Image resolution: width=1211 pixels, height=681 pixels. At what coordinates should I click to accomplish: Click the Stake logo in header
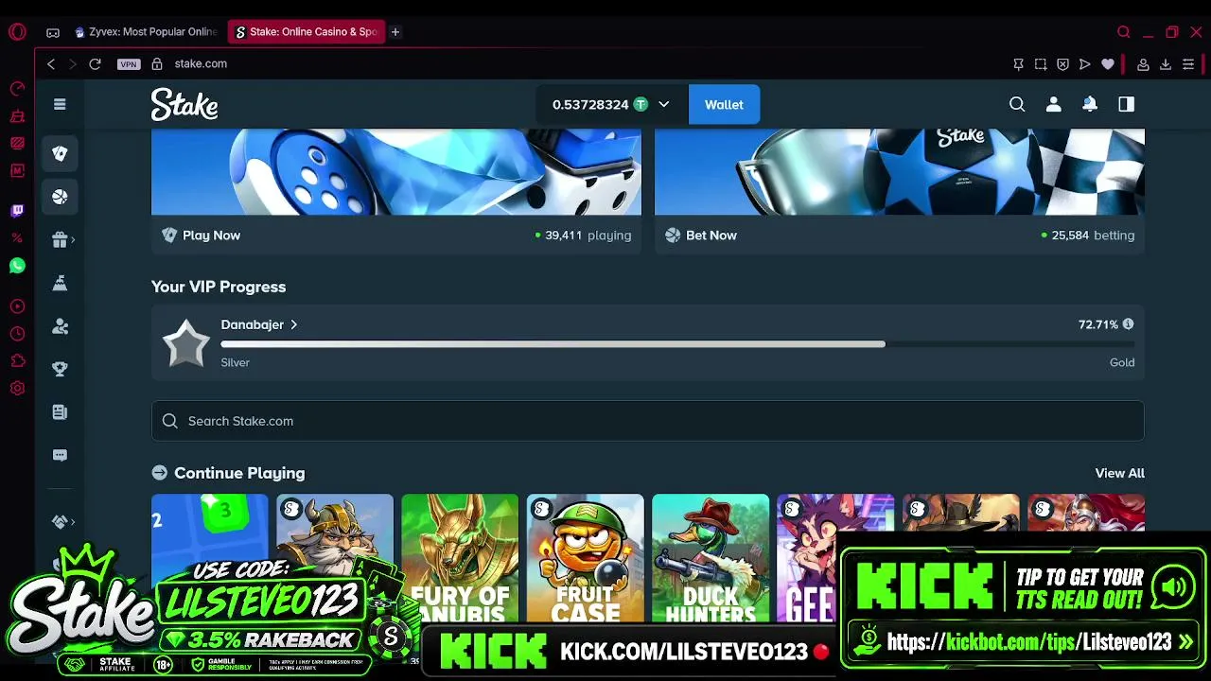pyautogui.click(x=184, y=104)
